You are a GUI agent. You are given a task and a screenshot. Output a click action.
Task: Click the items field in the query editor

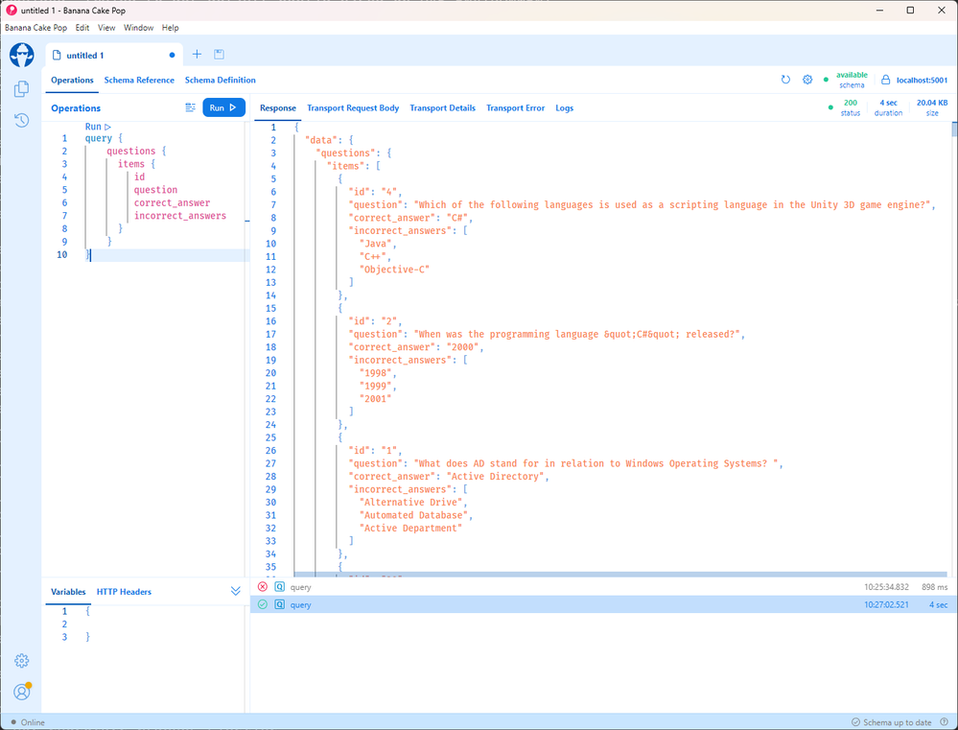[131, 164]
